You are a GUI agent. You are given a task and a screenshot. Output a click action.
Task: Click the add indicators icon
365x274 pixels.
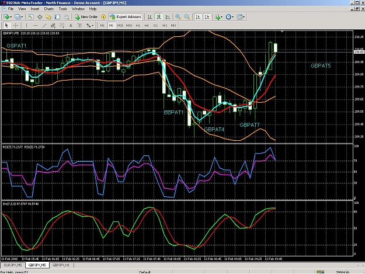point(217,17)
